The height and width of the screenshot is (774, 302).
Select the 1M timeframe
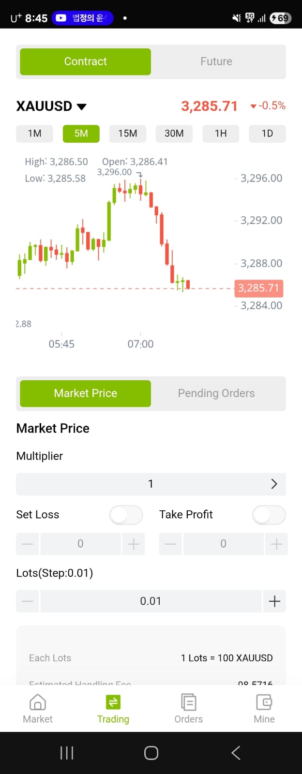[34, 134]
